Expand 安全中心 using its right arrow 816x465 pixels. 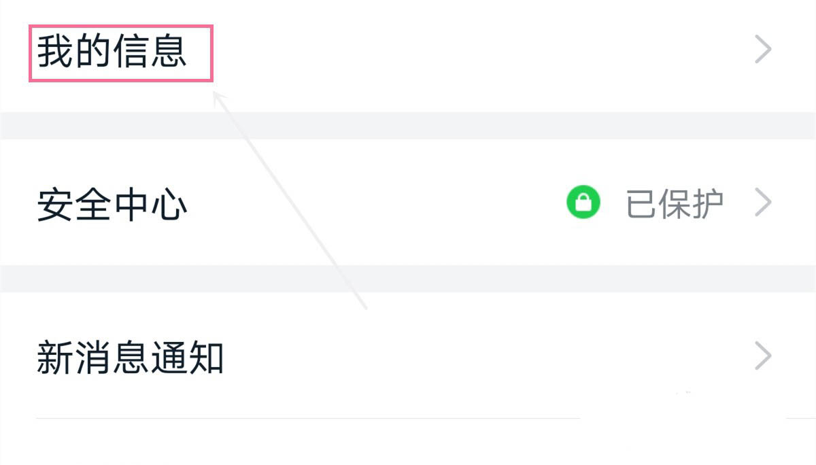(764, 203)
